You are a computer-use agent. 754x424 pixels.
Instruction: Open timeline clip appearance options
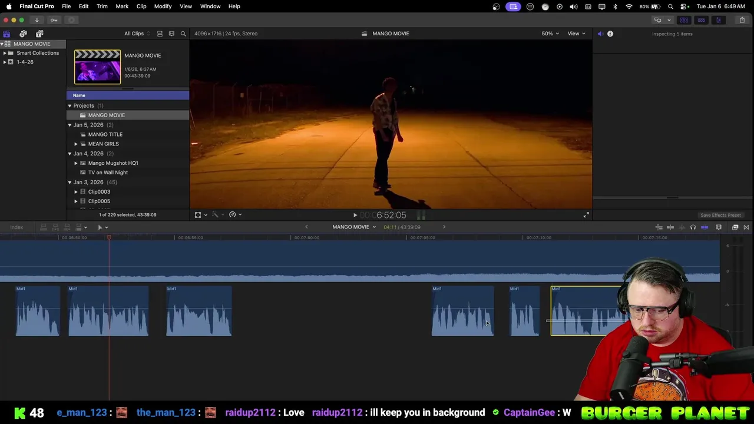click(719, 227)
